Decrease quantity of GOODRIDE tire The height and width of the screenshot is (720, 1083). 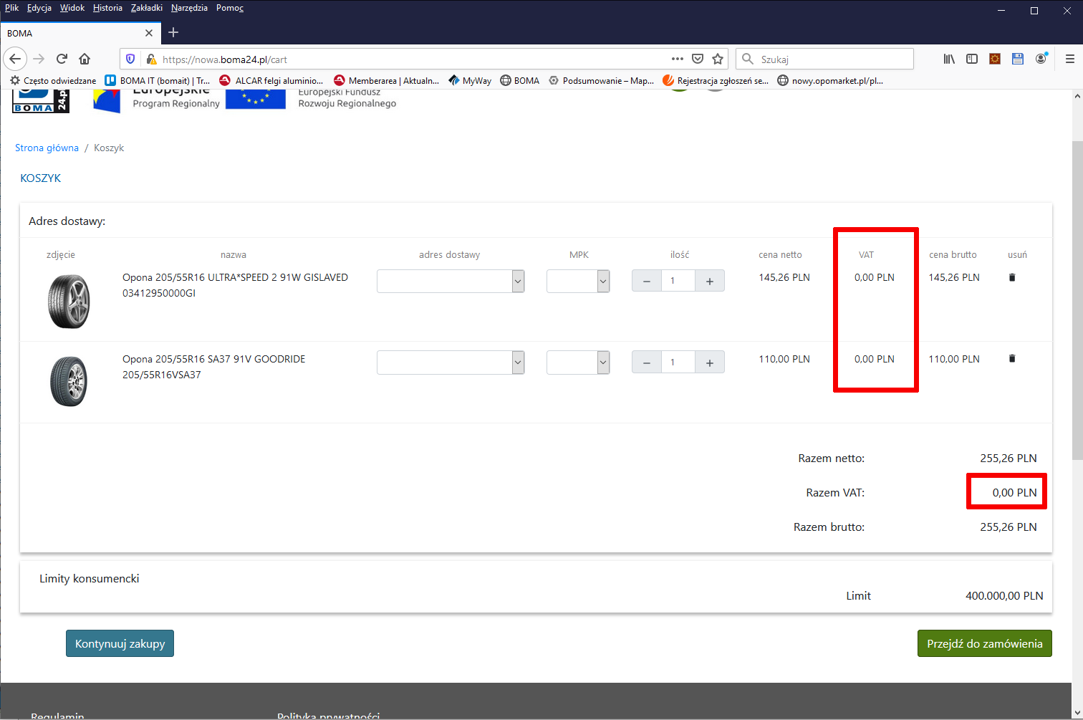(x=647, y=363)
